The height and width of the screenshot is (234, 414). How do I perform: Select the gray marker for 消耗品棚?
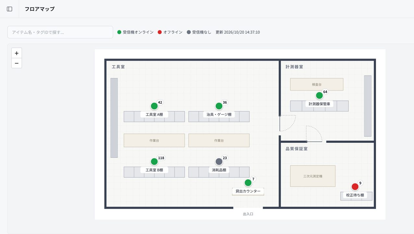click(219, 162)
